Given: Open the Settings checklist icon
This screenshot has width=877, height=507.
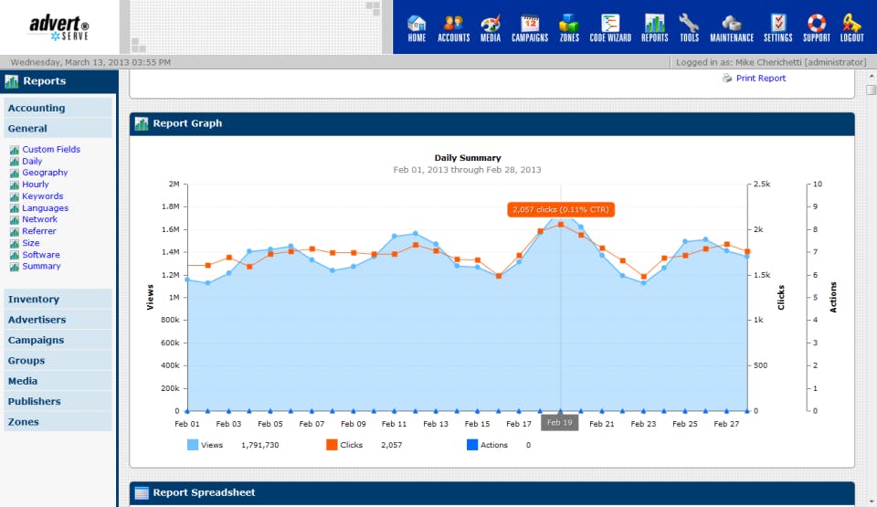Looking at the screenshot, I should coord(778,28).
